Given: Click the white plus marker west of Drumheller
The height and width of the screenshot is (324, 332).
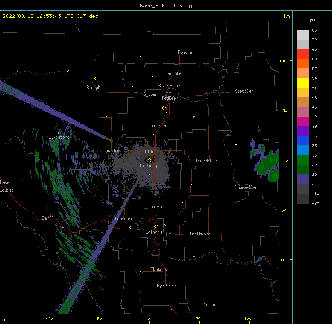Looking at the screenshot, I should tap(236, 144).
